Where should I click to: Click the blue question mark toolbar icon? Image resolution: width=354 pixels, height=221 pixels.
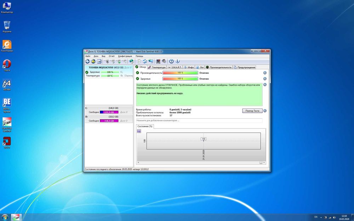(x=172, y=61)
